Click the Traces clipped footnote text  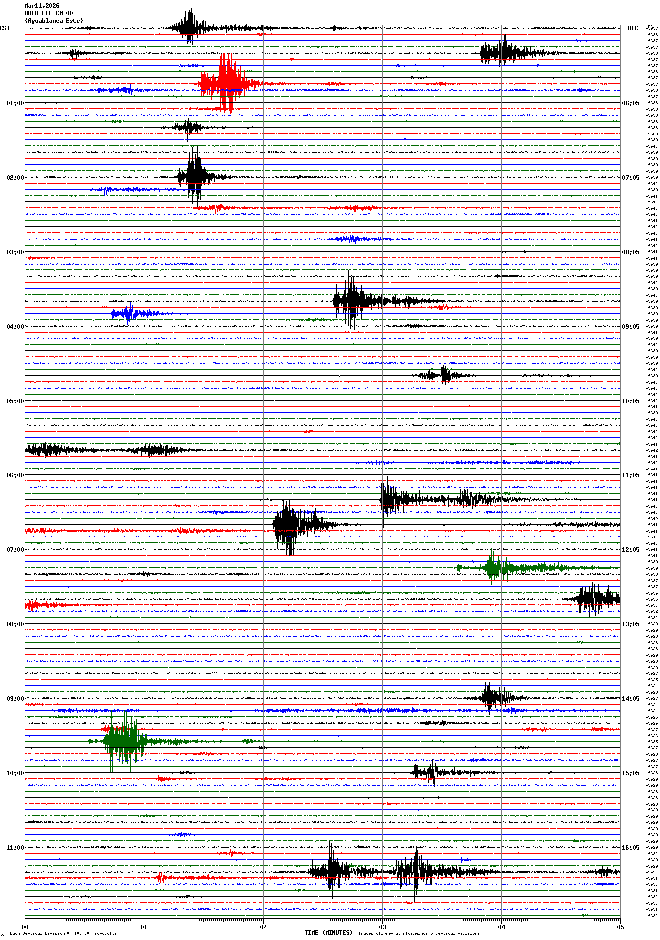pyautogui.click(x=419, y=933)
